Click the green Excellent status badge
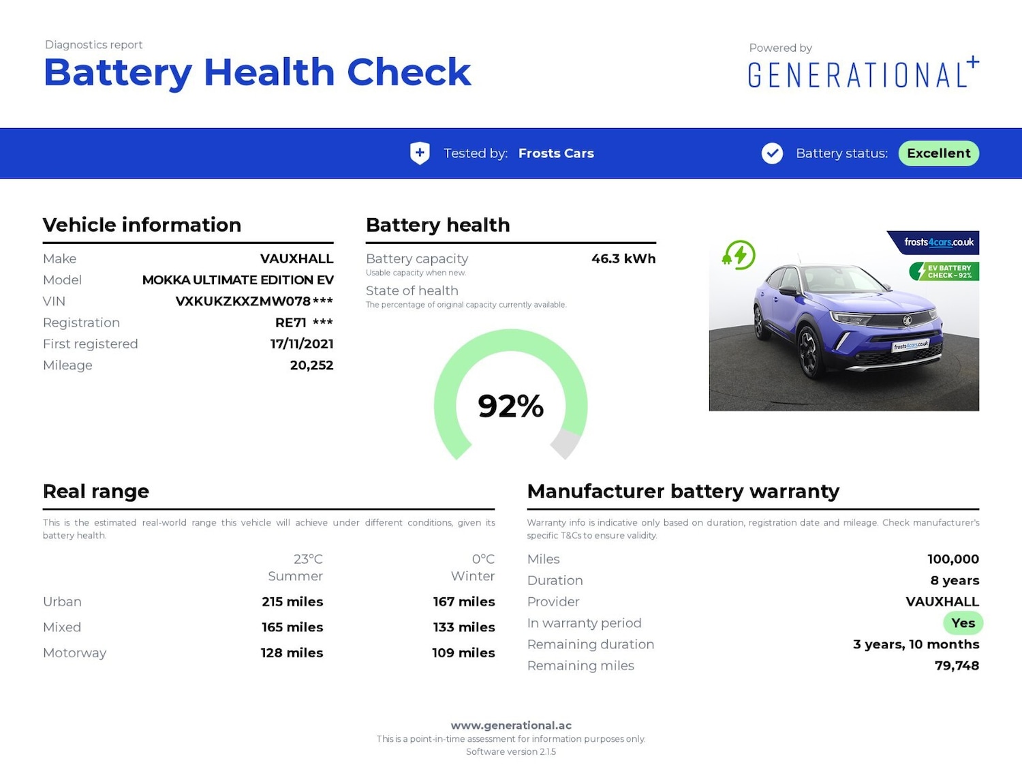 [x=938, y=153]
